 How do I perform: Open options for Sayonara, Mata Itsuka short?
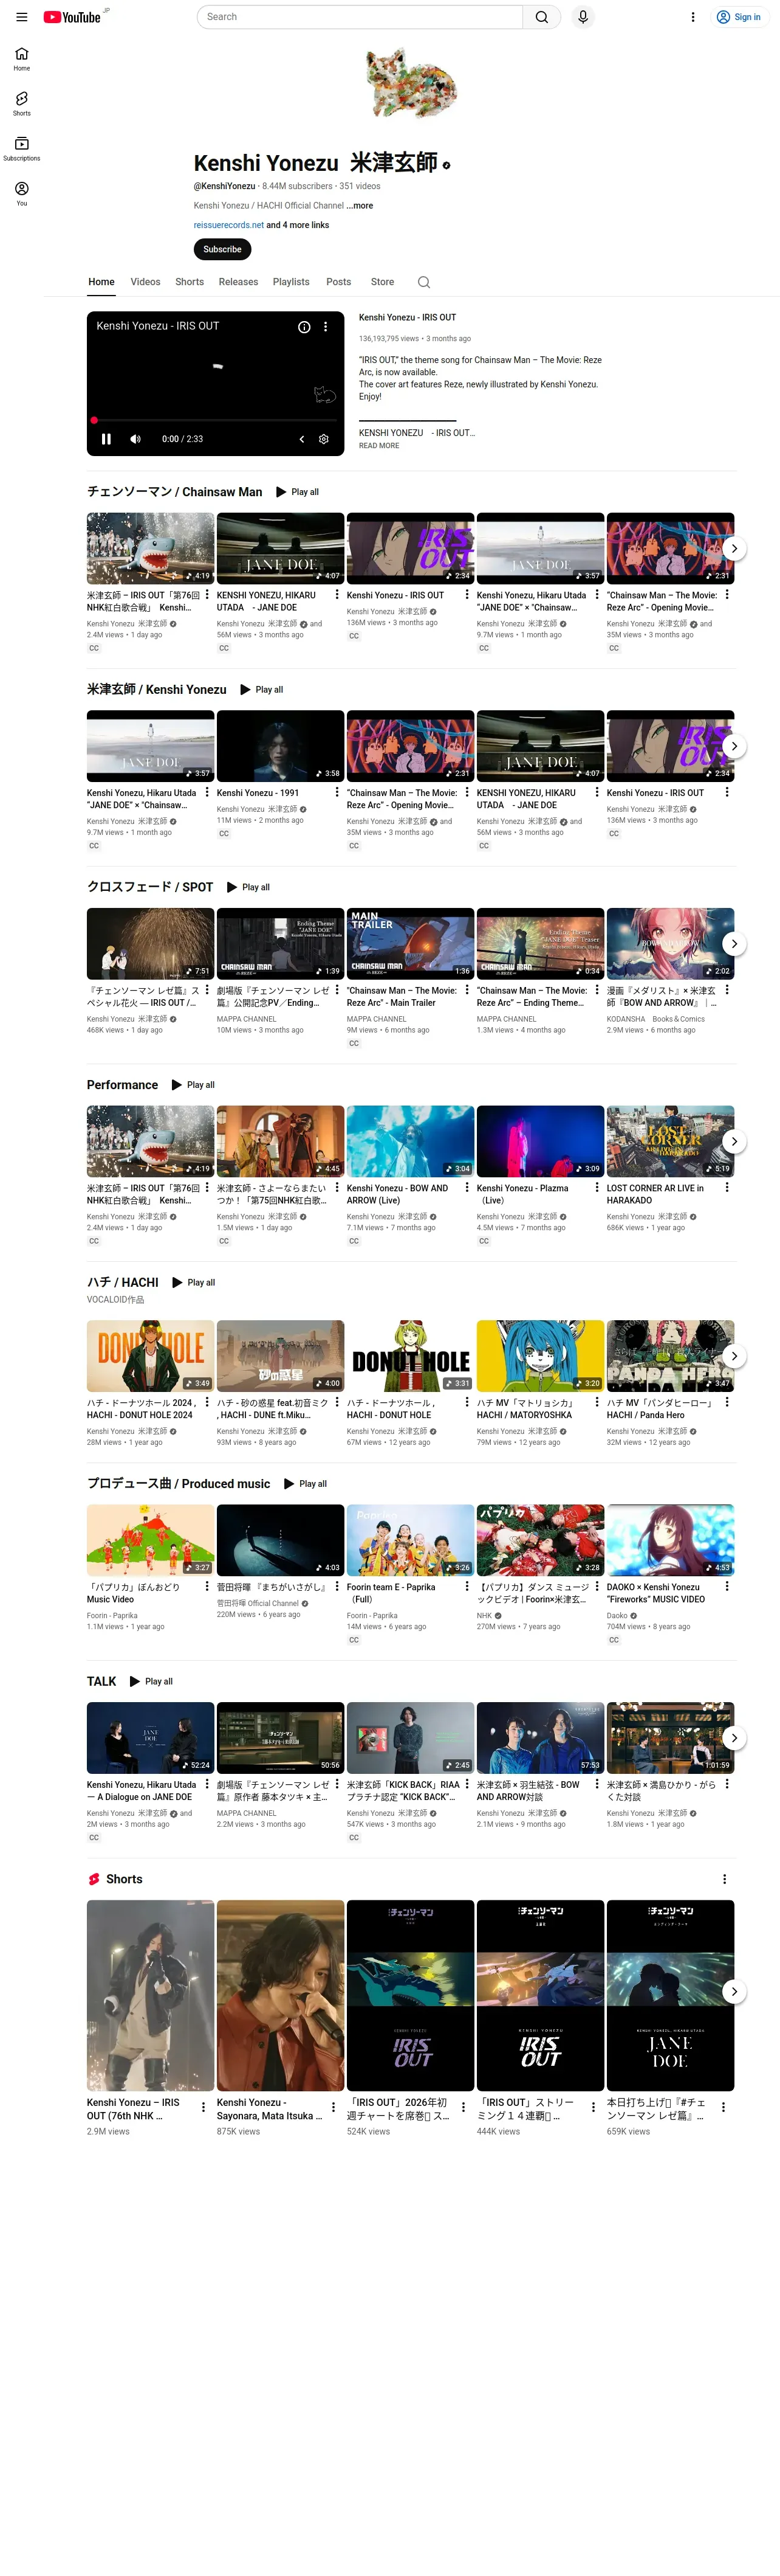[x=334, y=2107]
